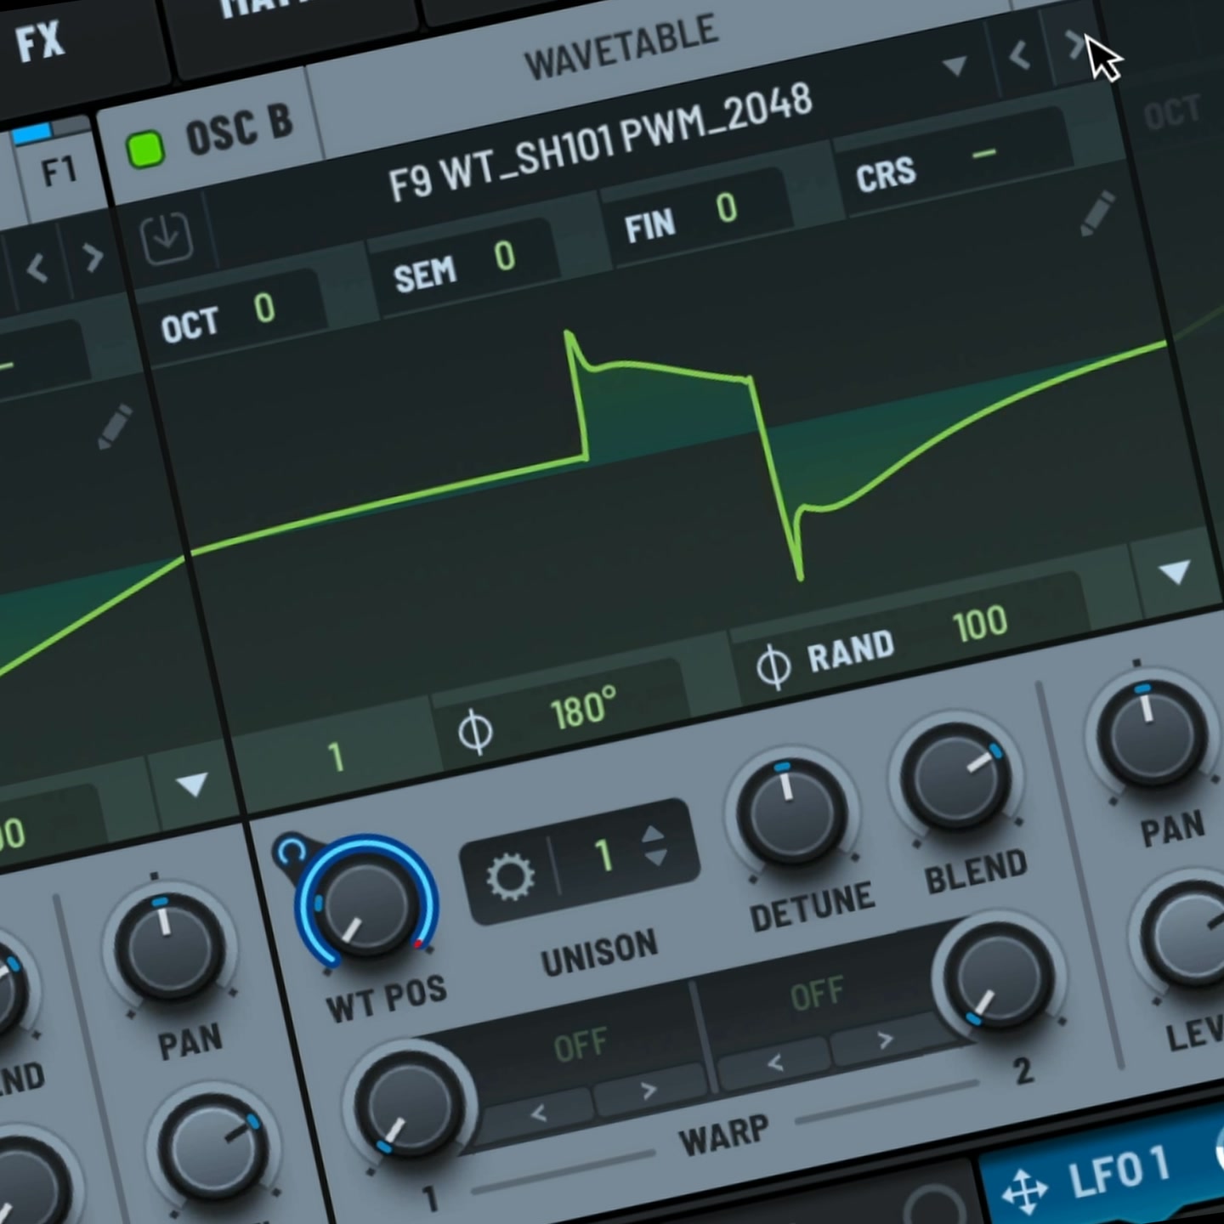The width and height of the screenshot is (1224, 1224).
Task: Click the LFO 1 drag-modulation crosshair icon
Action: click(x=1023, y=1191)
